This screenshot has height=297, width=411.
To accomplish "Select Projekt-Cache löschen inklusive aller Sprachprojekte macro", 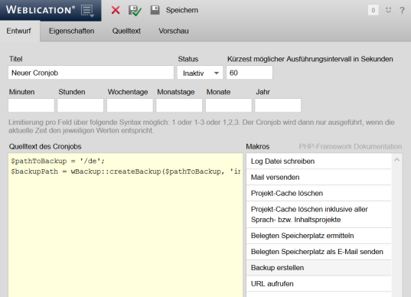I will point(318,214).
